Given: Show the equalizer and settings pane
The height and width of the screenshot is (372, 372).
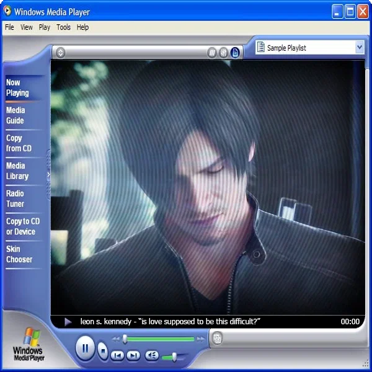Looking at the screenshot, I should tap(223, 53).
